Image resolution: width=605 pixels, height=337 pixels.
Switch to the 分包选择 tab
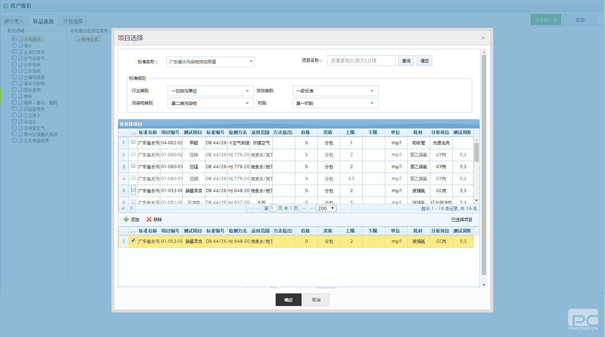[73, 21]
